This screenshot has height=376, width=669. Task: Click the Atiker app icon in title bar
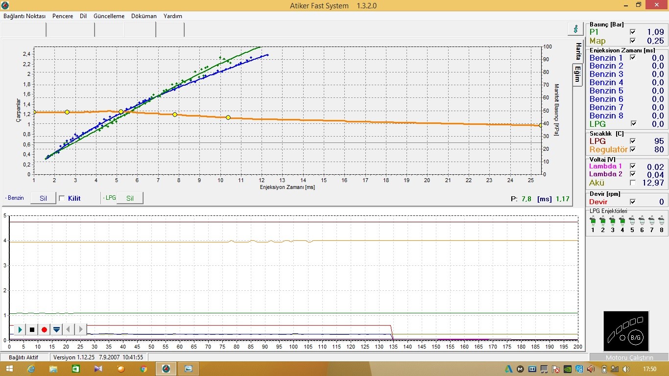pos(5,5)
